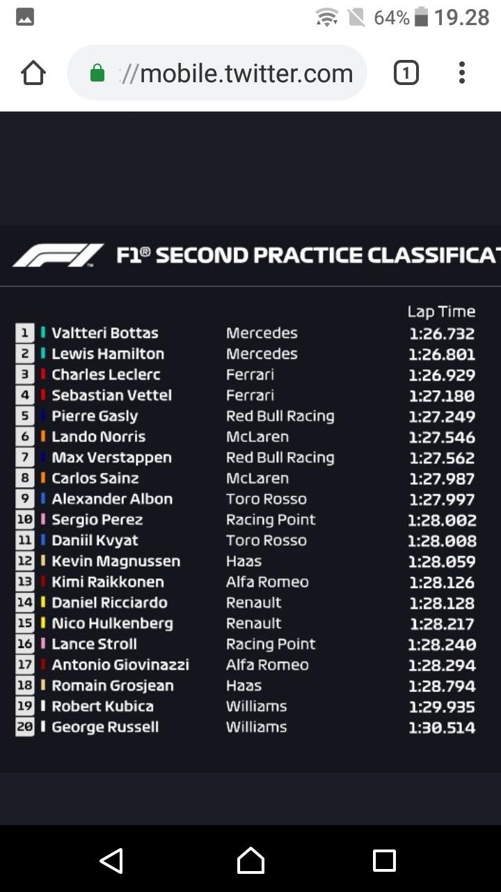Open the tab switcher showing 1 tab
This screenshot has height=892, width=501.
click(x=406, y=72)
